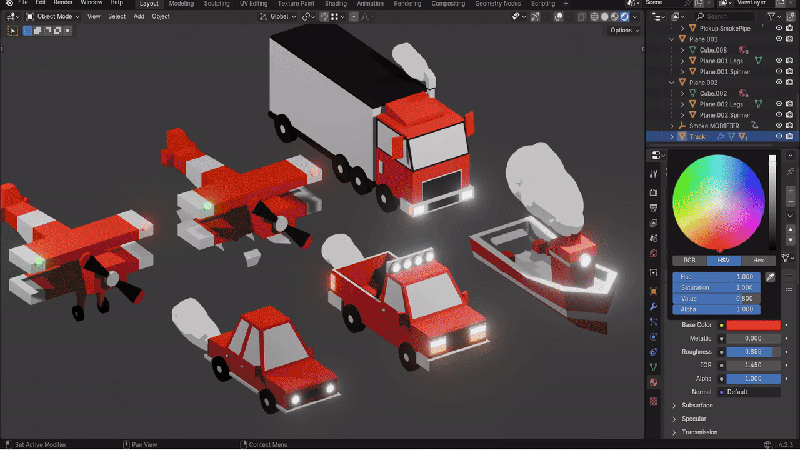The width and height of the screenshot is (800, 450).
Task: Open the Modifiers properties tab
Action: 654,307
